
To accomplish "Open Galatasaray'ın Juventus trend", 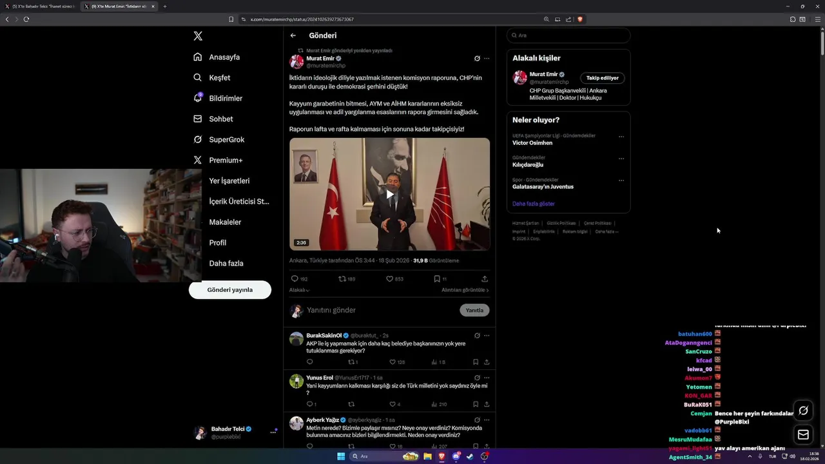I will coord(543,187).
